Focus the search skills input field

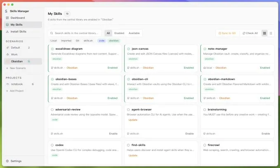(x=75, y=33)
